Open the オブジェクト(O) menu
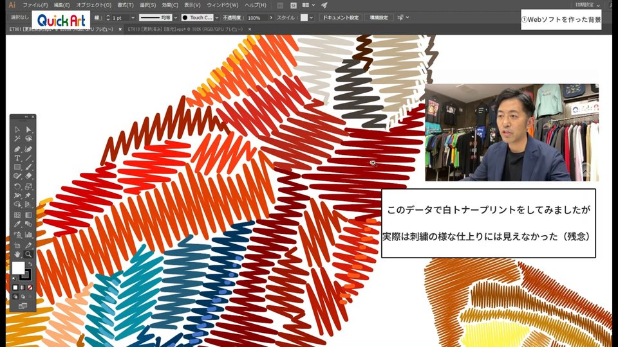618x347 pixels. pos(94,5)
